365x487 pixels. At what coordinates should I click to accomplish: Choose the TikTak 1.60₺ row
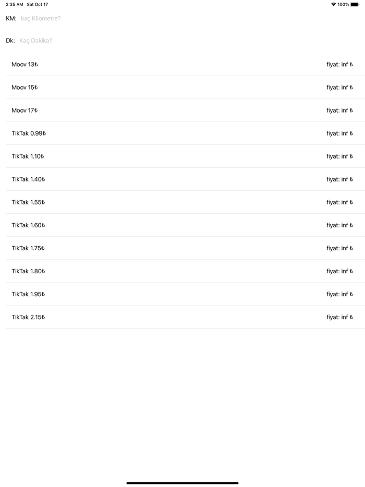tap(182, 225)
